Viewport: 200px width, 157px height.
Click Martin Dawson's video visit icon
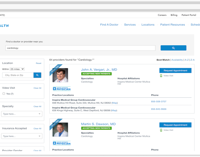[161, 130]
